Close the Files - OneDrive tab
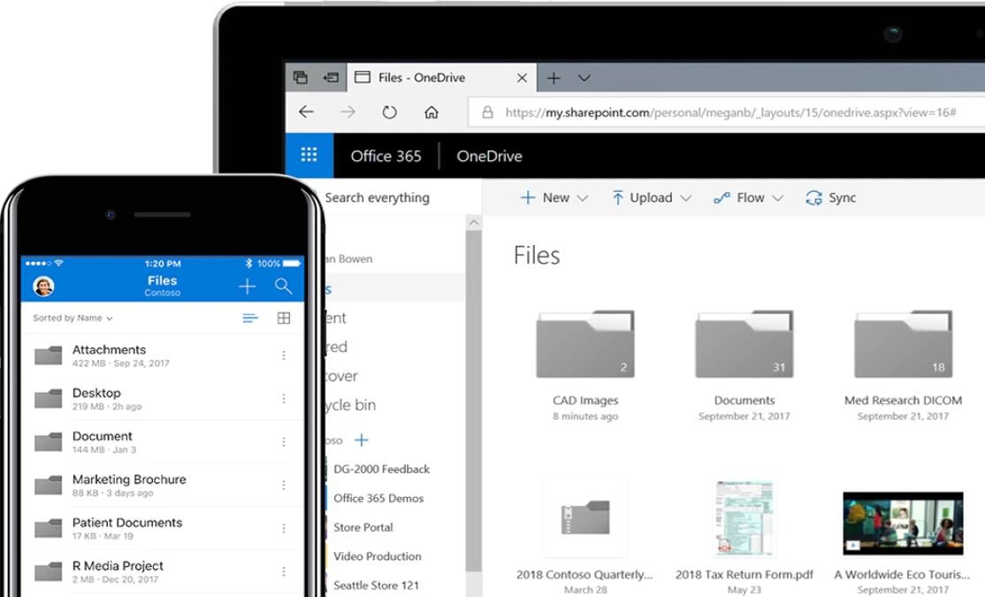The width and height of the screenshot is (985, 597). (522, 78)
